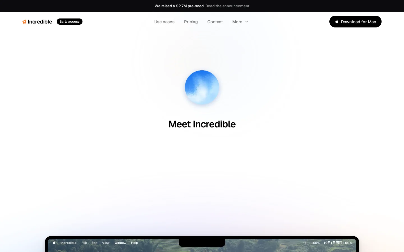Click the Apple logo in mockup menu bar

point(54,243)
